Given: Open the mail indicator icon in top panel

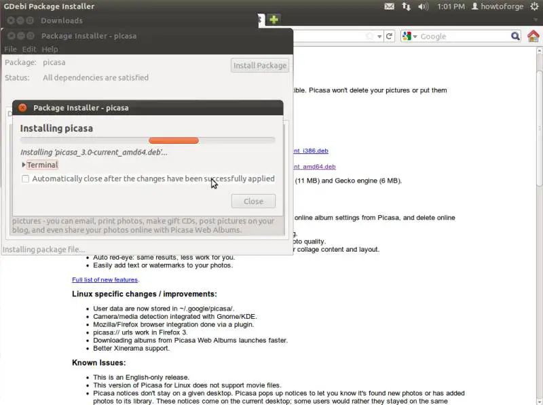Looking at the screenshot, I should [389, 6].
